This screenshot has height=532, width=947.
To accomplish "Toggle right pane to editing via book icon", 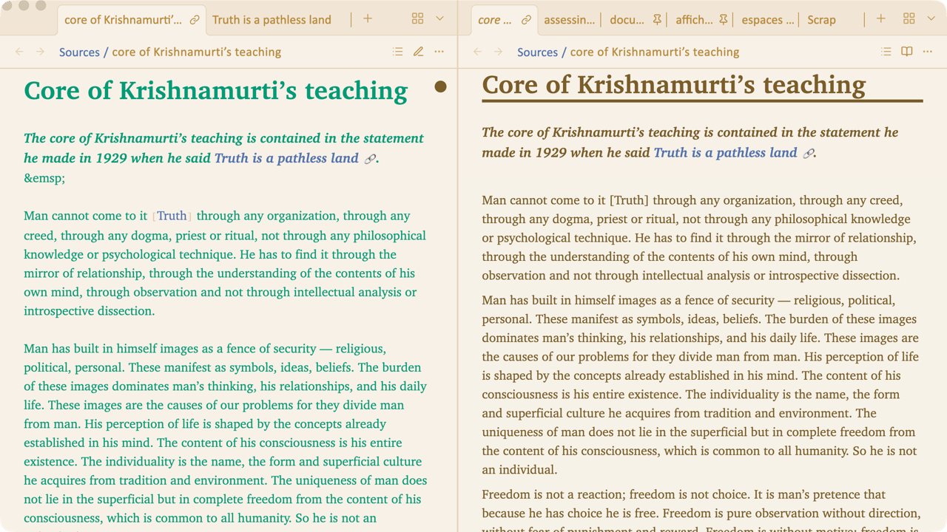I will coord(907,52).
